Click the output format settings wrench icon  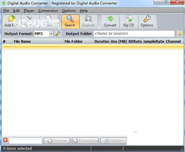58,34
